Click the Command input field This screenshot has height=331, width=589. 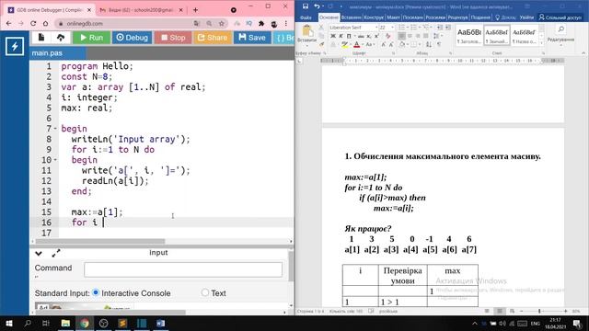pyautogui.click(x=183, y=269)
